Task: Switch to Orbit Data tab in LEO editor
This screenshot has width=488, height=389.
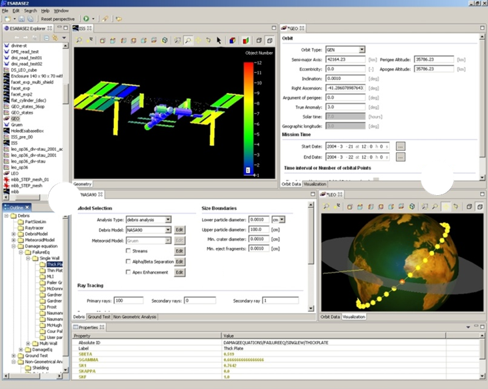Action: click(x=330, y=316)
